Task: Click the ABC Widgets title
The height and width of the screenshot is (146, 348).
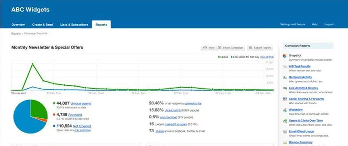Action: [x=31, y=10]
